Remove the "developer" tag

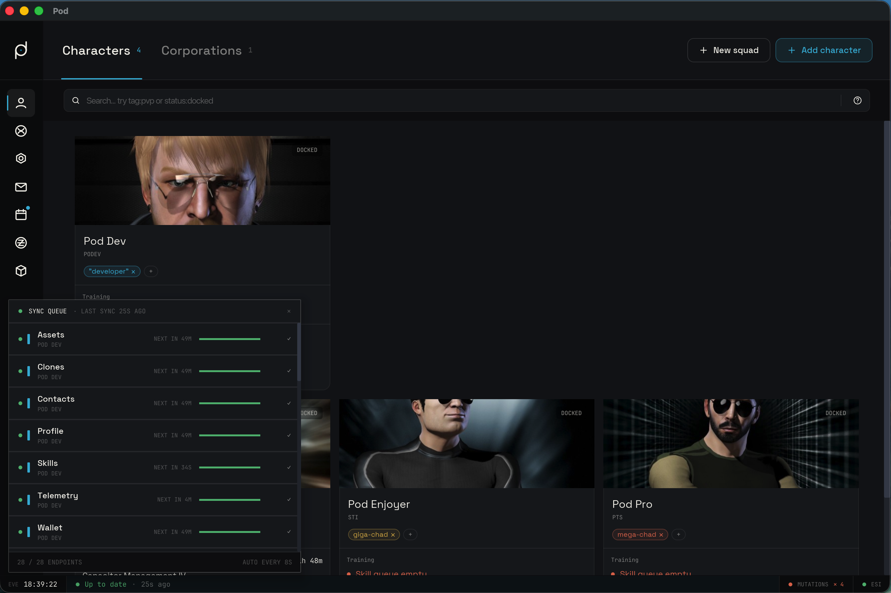(x=133, y=271)
